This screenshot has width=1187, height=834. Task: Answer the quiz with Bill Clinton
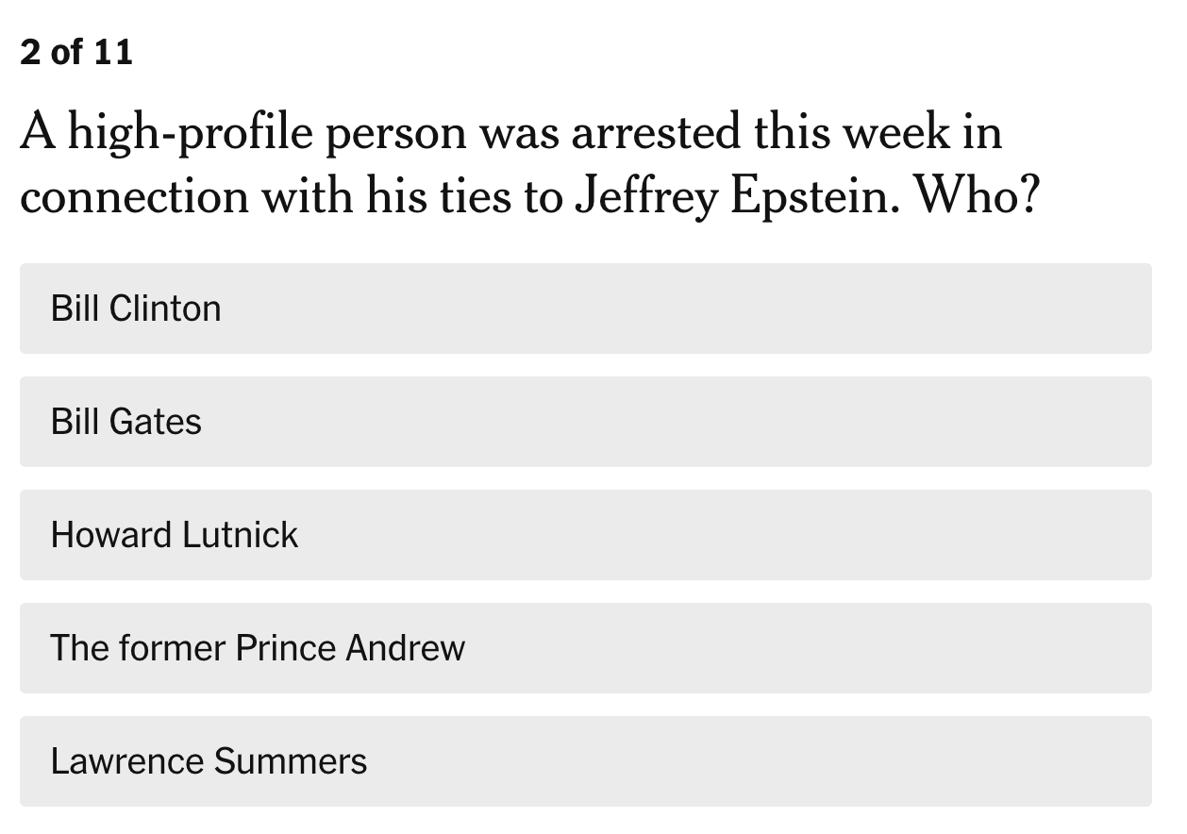pyautogui.click(x=585, y=309)
